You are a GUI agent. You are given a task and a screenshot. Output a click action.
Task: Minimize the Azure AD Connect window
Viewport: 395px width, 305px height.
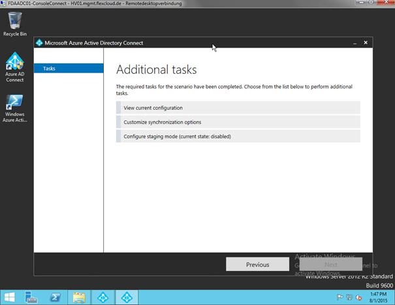(355, 43)
